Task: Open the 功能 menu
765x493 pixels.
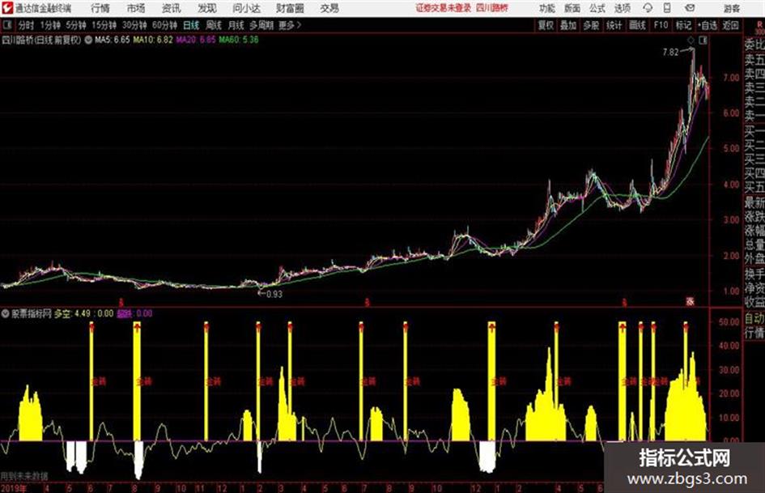Action: [547, 8]
